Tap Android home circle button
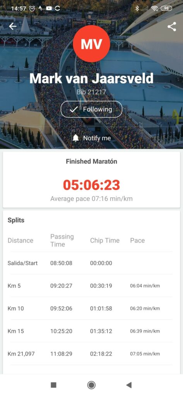 [91, 385]
